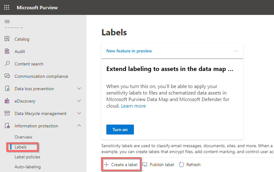The width and height of the screenshot is (274, 172).
Task: Collapse the Information protection chevron
Action: (79, 126)
